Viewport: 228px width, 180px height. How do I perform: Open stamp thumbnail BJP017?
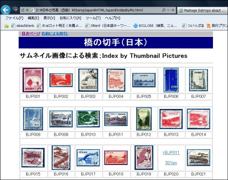[x=88, y=157]
